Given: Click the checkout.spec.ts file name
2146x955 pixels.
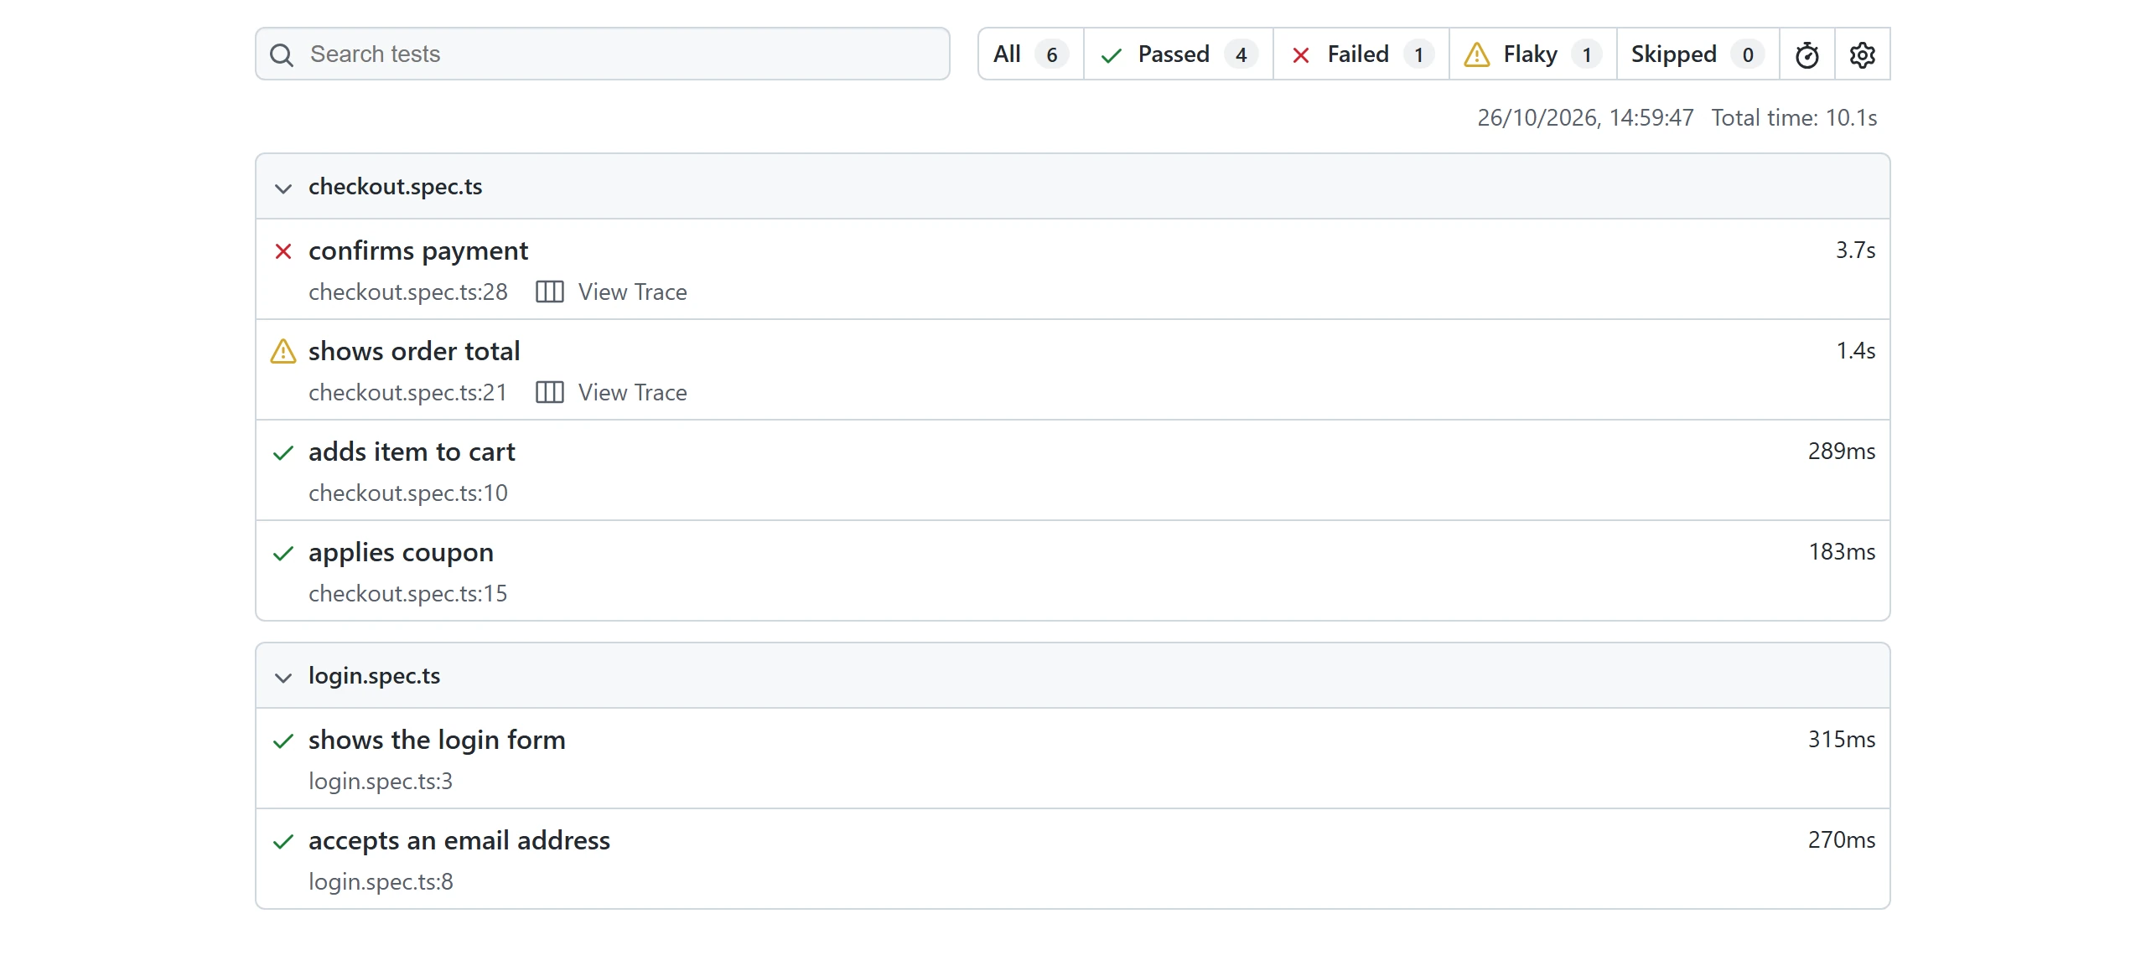Looking at the screenshot, I should [396, 186].
